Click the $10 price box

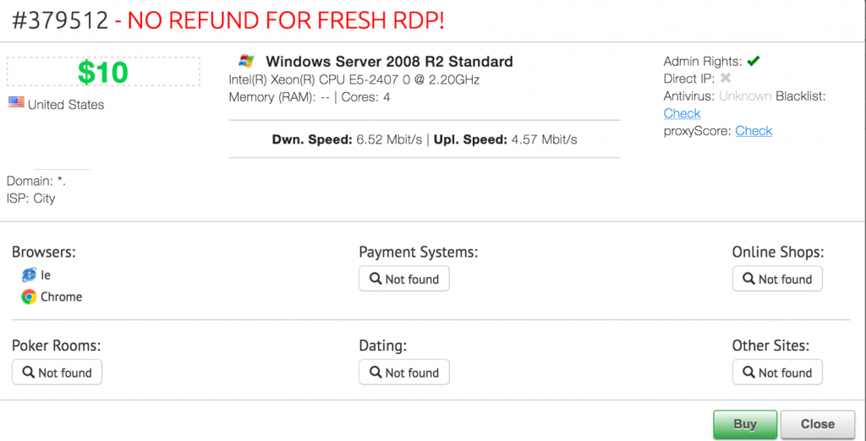pos(103,72)
